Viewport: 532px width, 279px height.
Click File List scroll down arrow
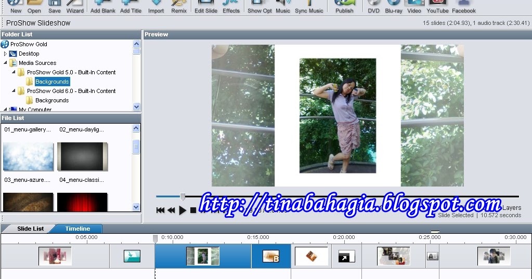pyautogui.click(x=136, y=207)
